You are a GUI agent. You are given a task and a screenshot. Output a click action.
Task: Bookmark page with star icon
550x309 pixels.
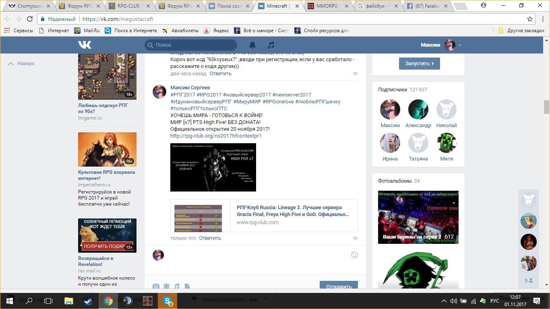coord(530,19)
